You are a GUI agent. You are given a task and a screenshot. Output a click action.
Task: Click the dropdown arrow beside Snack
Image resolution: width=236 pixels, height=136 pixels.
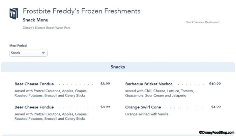coord(43,53)
